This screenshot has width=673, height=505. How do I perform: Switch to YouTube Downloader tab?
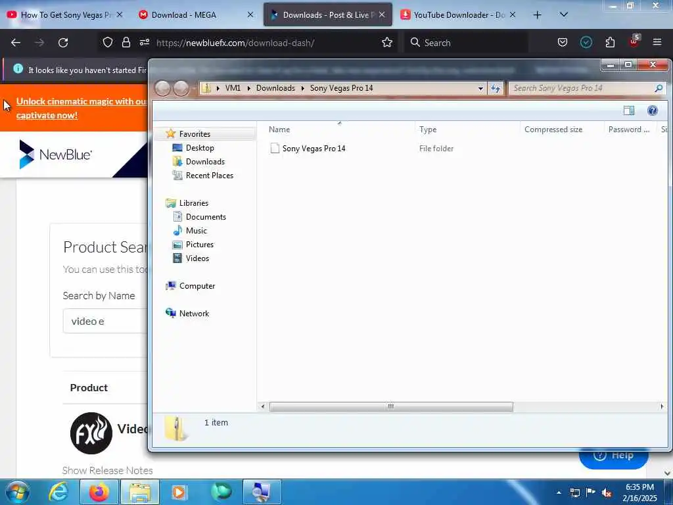459,15
